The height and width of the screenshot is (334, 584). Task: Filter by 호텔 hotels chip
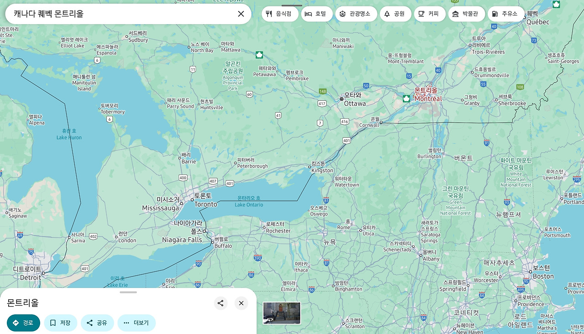click(x=317, y=14)
